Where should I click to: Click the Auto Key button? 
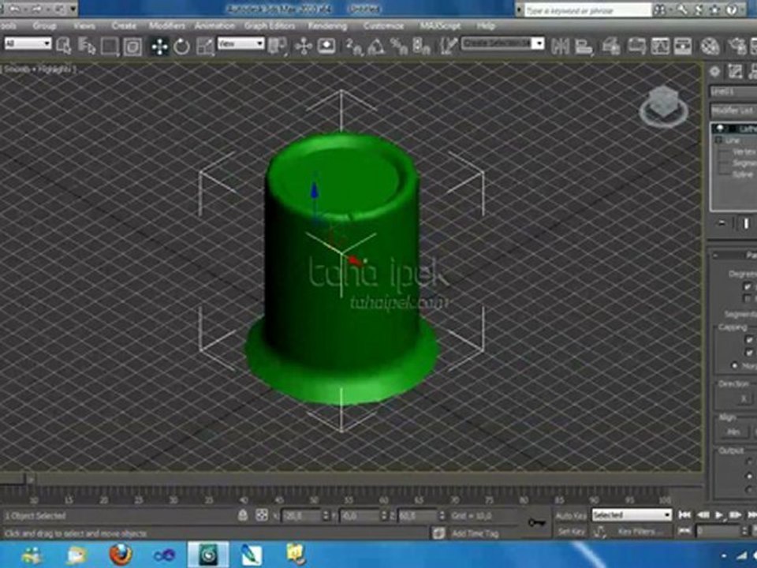(x=571, y=516)
